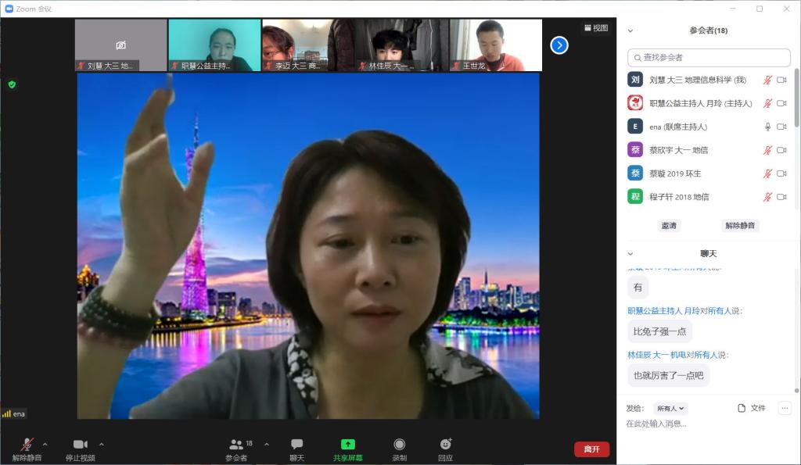Toggle stop video camera button
The width and height of the screenshot is (801, 465).
[80, 444]
